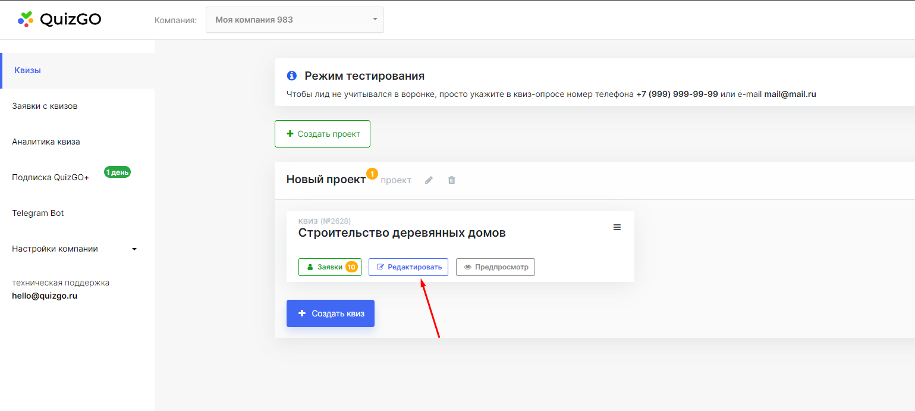Open the quiz hamburger menu icon
The width and height of the screenshot is (915, 411).
pyautogui.click(x=617, y=227)
